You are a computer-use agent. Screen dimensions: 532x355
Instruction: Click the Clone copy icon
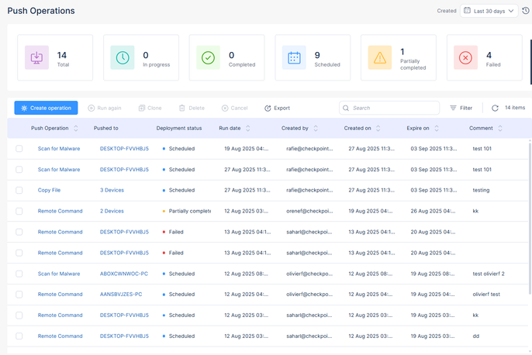tap(142, 108)
